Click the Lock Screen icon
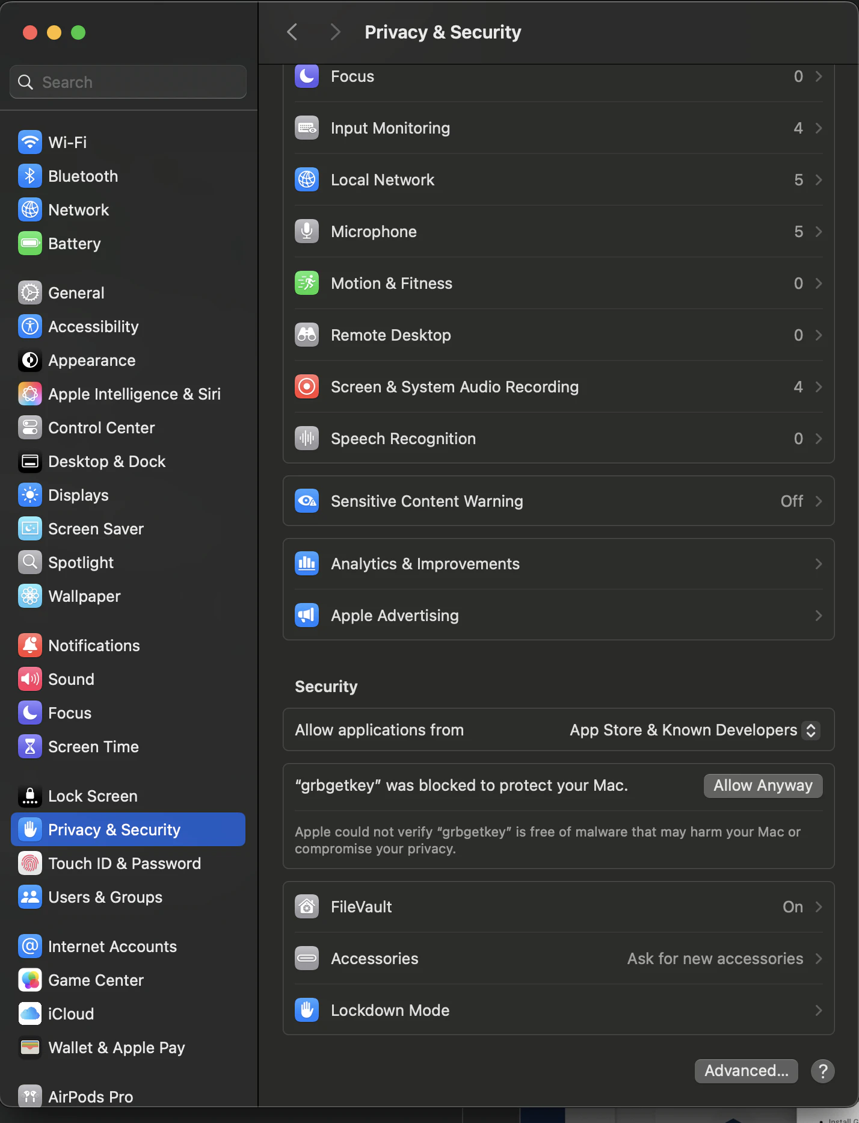 tap(30, 796)
